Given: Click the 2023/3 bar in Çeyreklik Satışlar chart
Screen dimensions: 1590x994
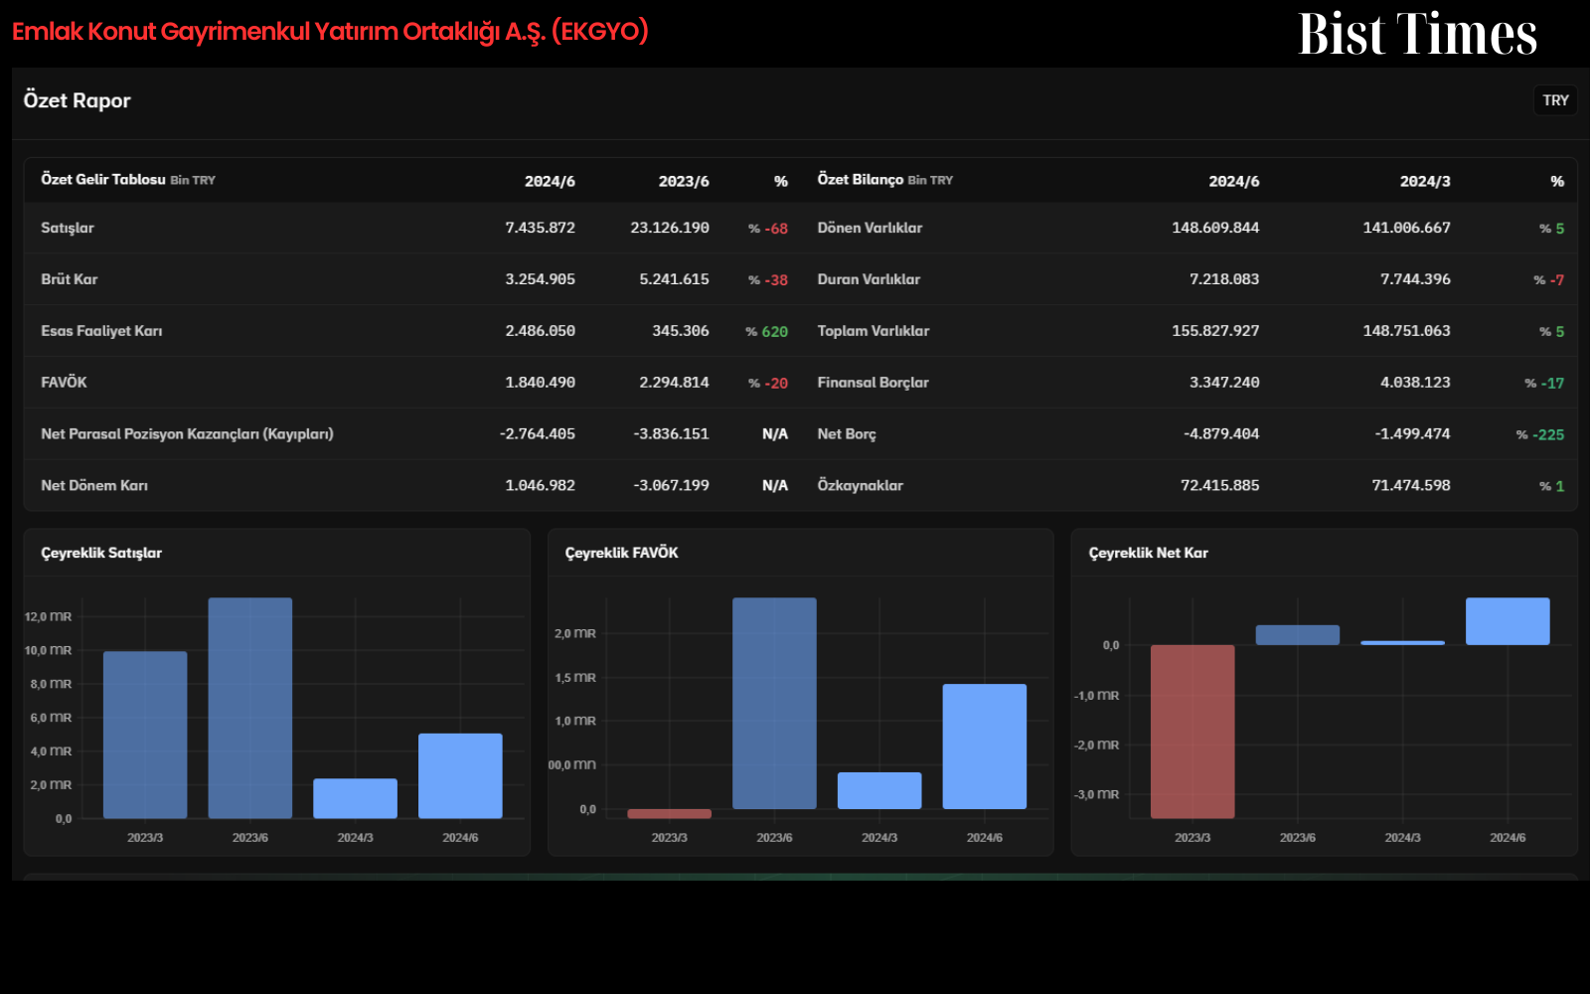Looking at the screenshot, I should (145, 736).
